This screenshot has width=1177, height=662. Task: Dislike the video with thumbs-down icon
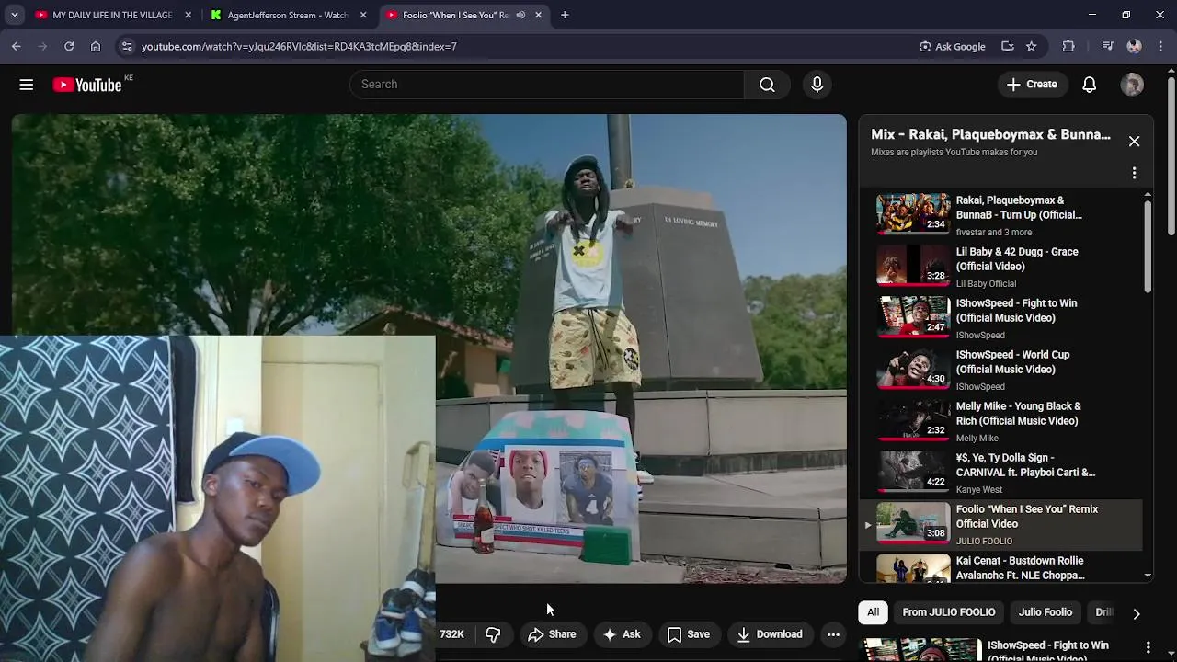493,634
